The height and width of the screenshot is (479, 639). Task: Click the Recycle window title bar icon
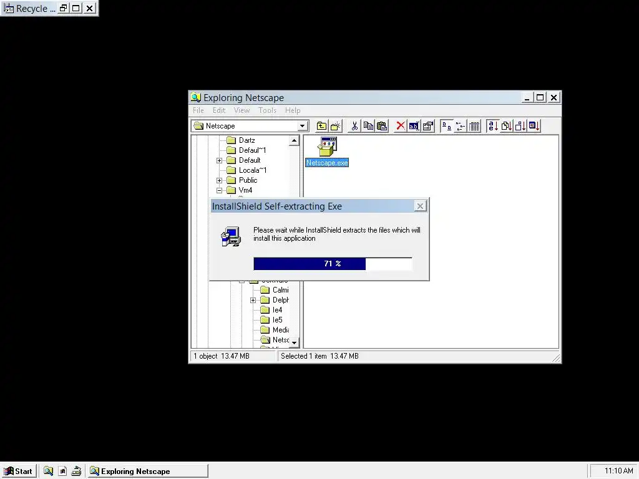click(9, 8)
